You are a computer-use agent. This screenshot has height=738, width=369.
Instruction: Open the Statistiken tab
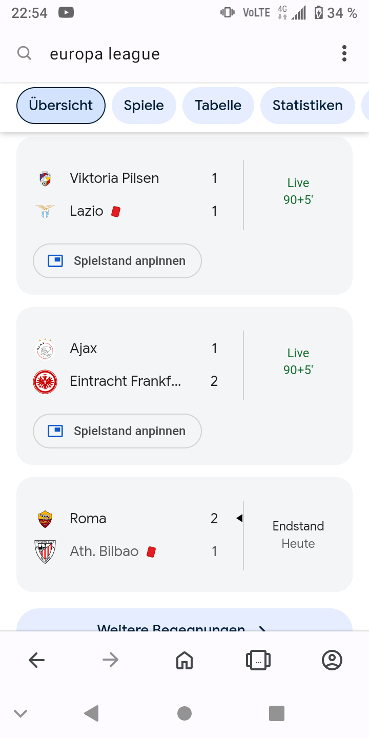(x=307, y=106)
